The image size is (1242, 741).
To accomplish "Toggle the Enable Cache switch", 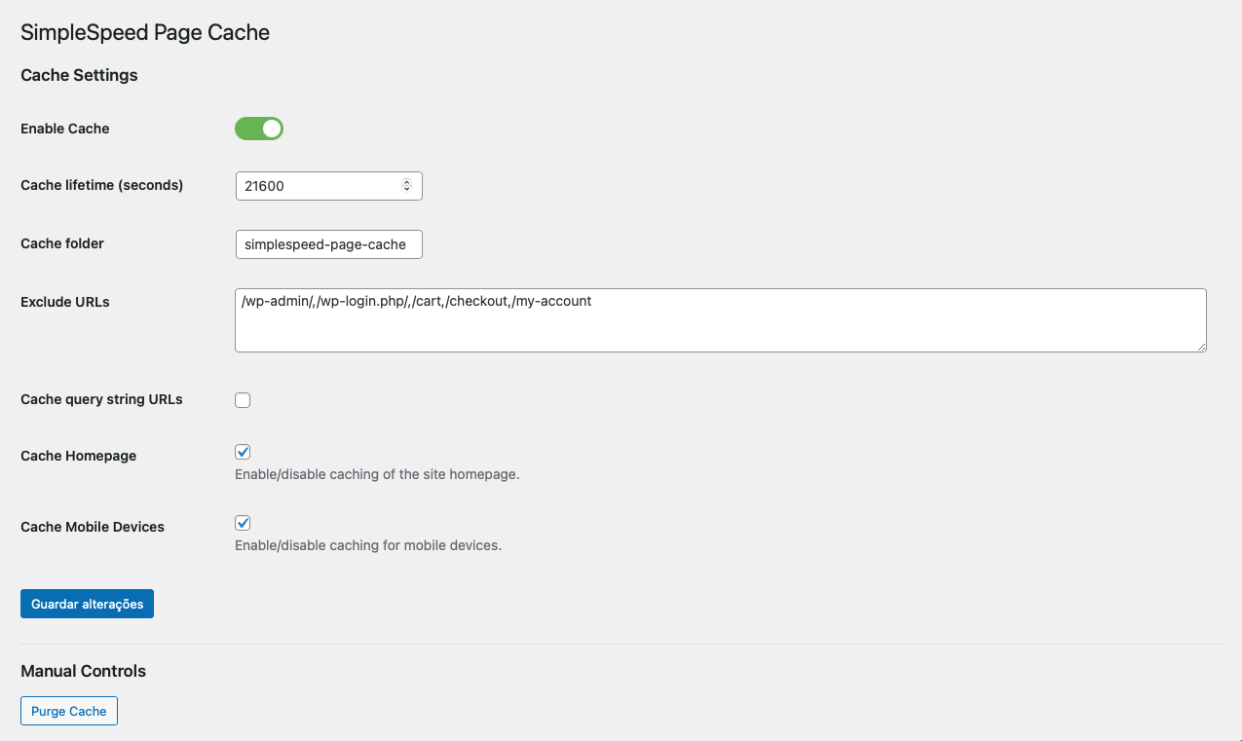I will (259, 129).
